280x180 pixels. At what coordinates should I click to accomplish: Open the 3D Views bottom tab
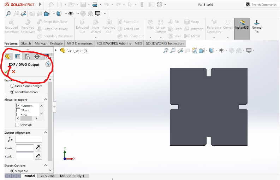point(47,176)
